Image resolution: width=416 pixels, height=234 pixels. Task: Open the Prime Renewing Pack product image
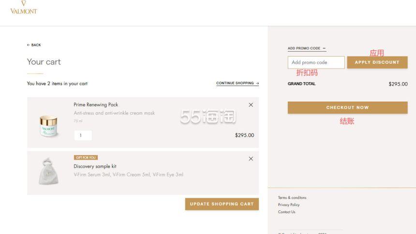pos(48,126)
